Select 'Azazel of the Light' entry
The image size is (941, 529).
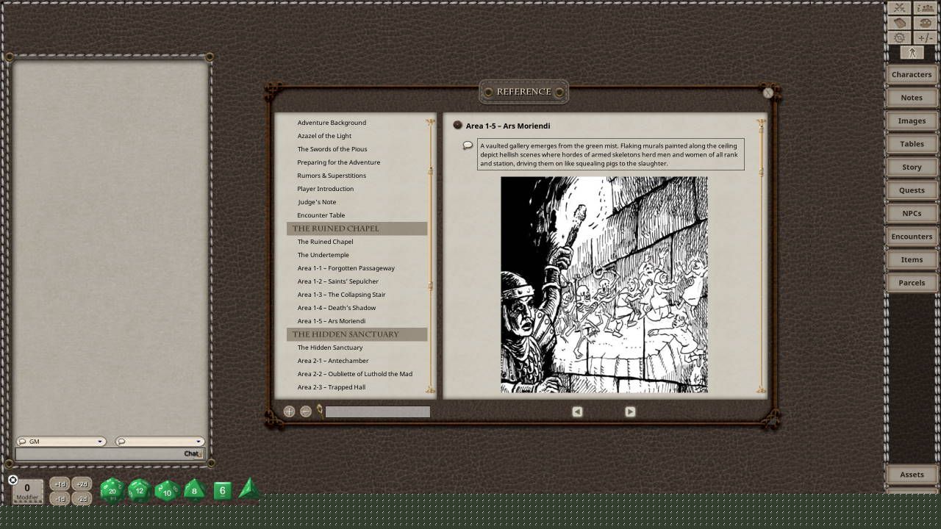324,136
